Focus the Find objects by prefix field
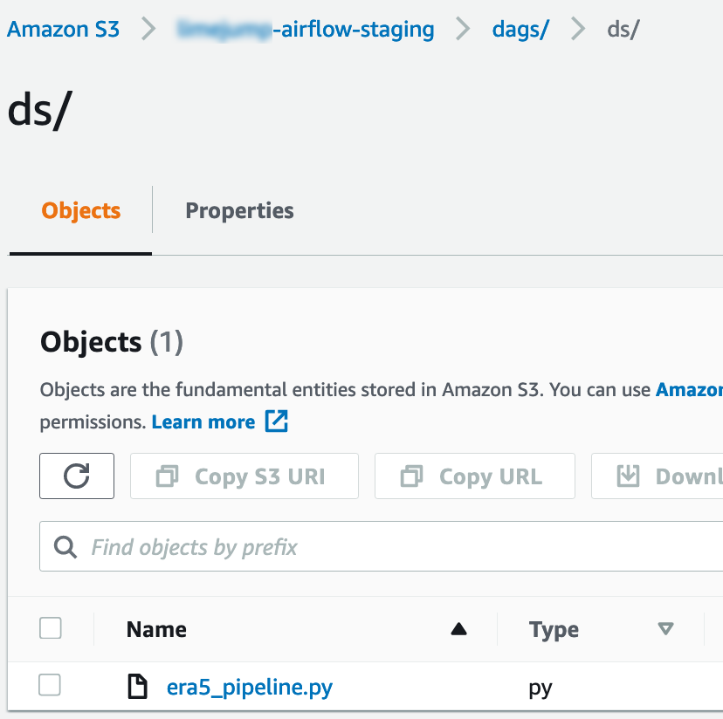 coord(393,547)
